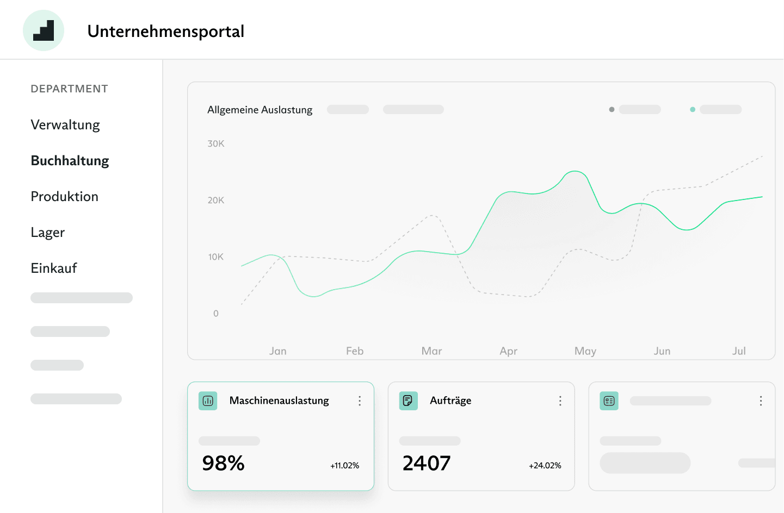Select Buchhaltung in the sidebar

tap(70, 161)
